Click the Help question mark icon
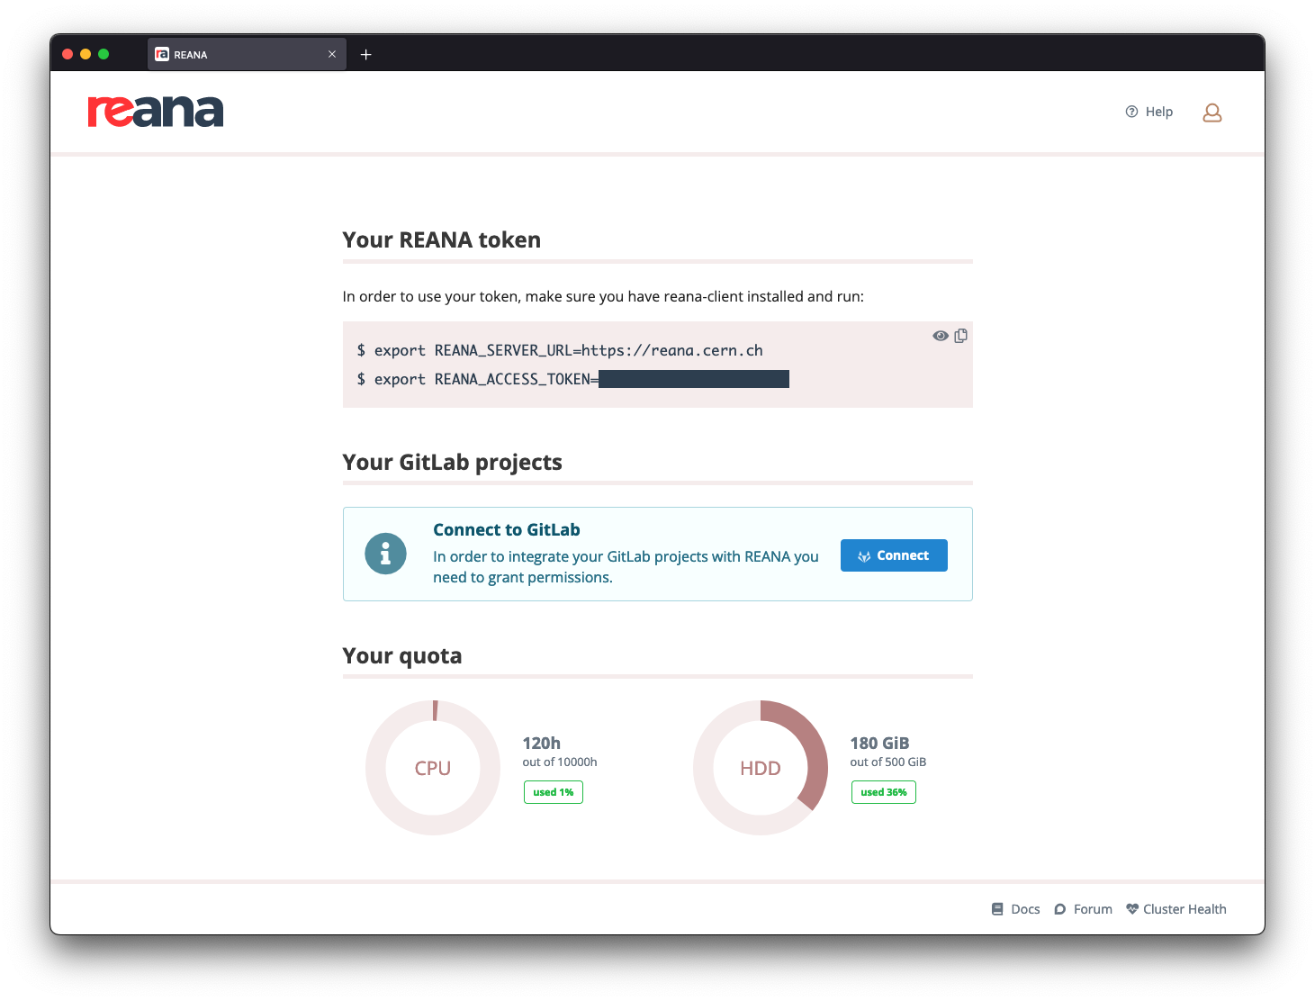 (x=1130, y=111)
